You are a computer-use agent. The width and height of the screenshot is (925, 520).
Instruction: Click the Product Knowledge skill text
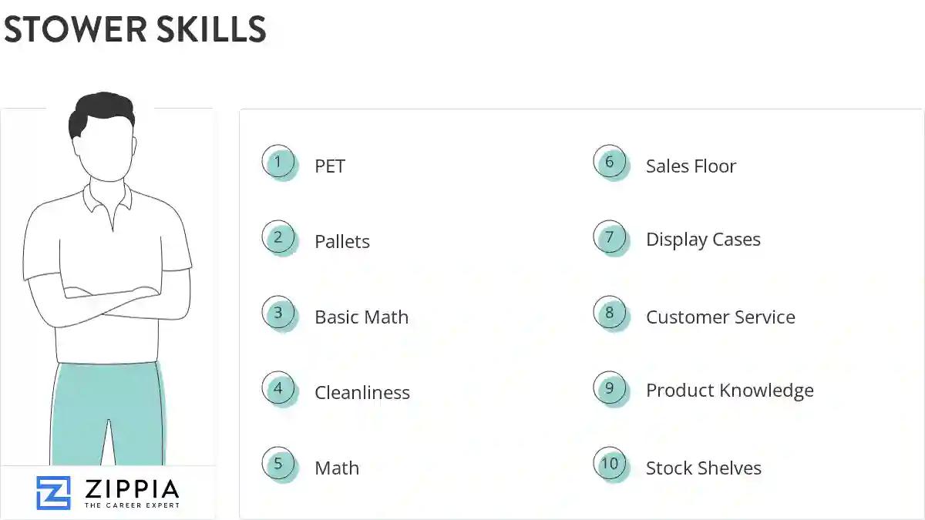(x=729, y=391)
